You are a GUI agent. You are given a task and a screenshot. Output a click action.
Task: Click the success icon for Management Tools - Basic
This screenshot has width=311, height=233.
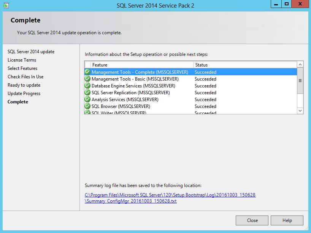(87, 79)
